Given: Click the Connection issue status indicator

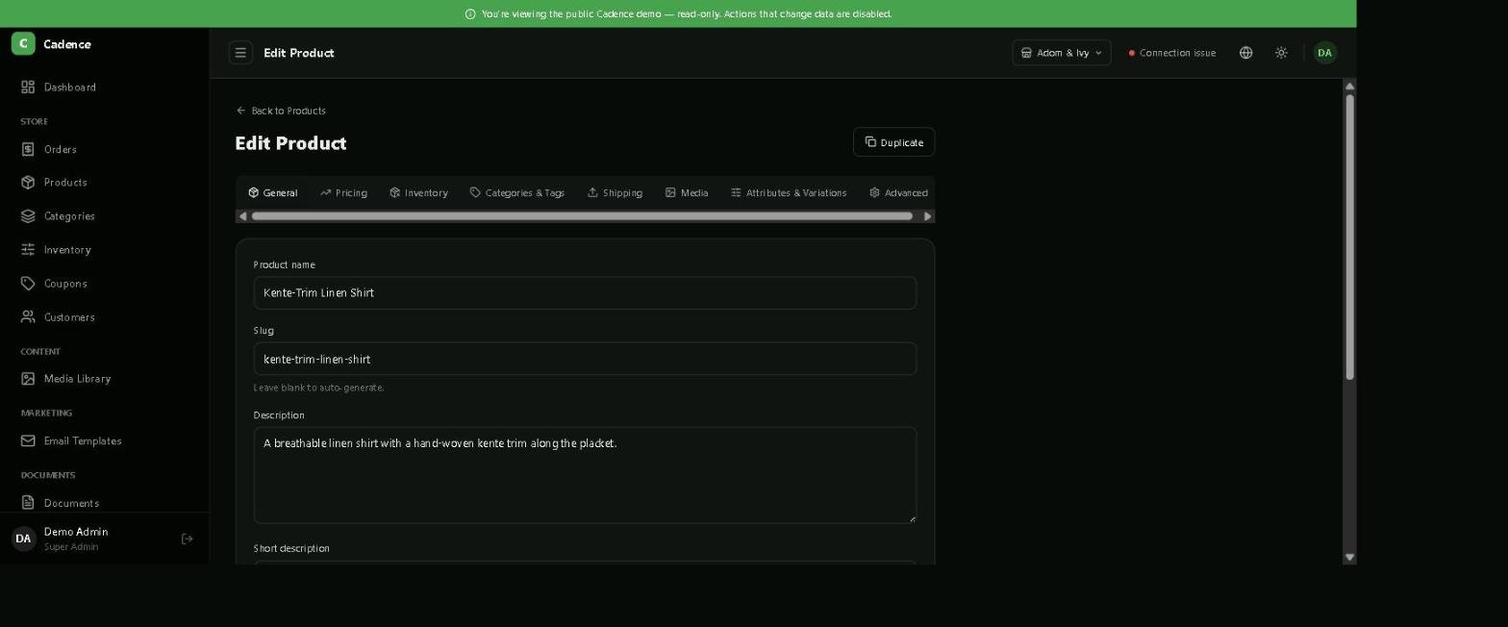Looking at the screenshot, I should pos(1172,53).
